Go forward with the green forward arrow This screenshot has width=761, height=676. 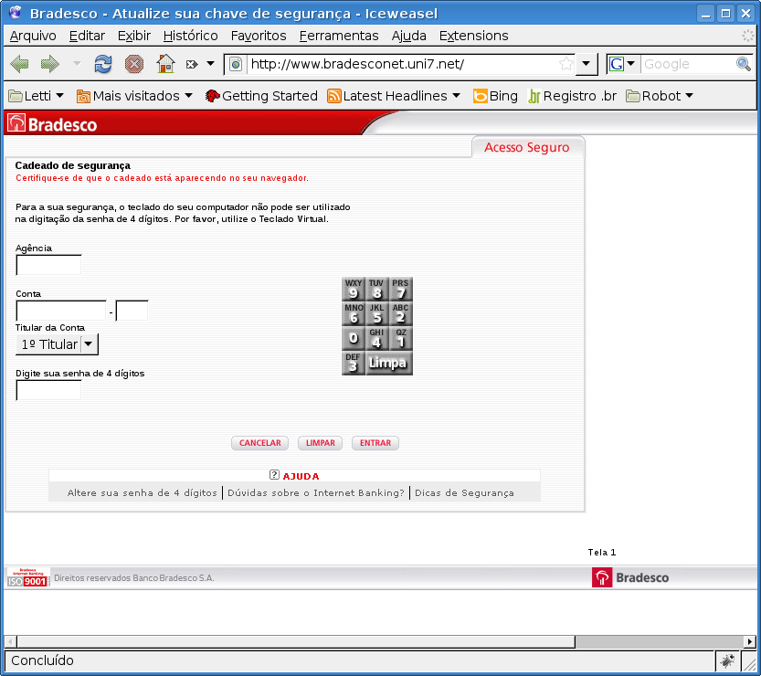[x=50, y=64]
